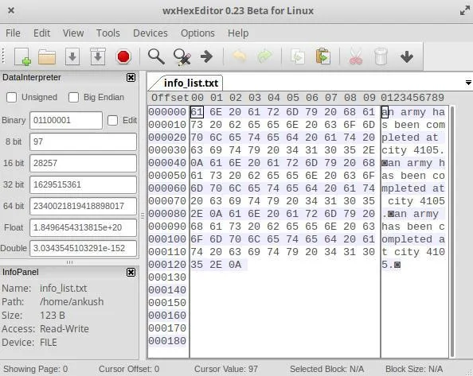The height and width of the screenshot is (376, 473).
Task: Click the '123 B' size value
Action: click(53, 316)
